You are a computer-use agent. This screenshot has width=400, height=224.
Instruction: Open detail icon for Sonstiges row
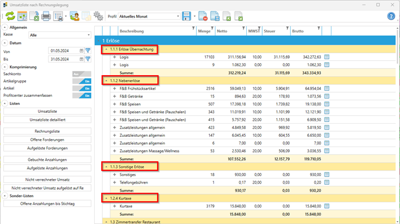click(x=327, y=174)
